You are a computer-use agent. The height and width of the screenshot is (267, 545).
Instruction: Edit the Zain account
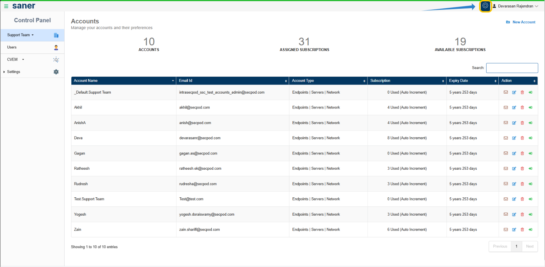tap(514, 229)
